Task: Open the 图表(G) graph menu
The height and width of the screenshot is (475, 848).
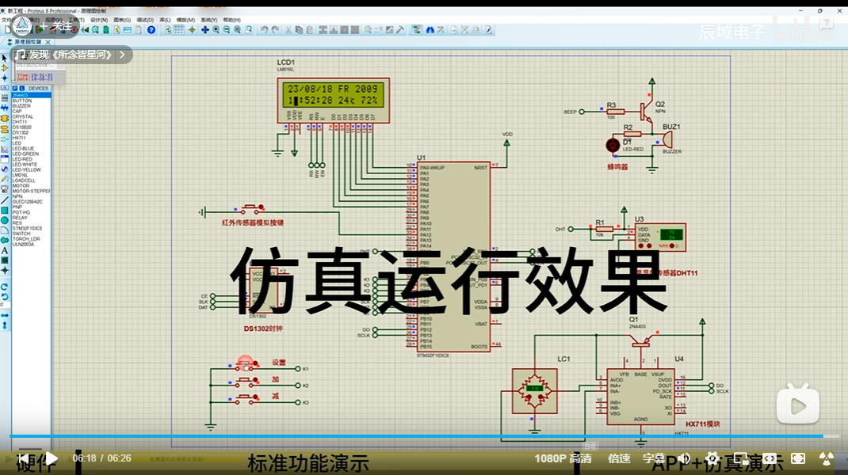Action: click(x=122, y=20)
